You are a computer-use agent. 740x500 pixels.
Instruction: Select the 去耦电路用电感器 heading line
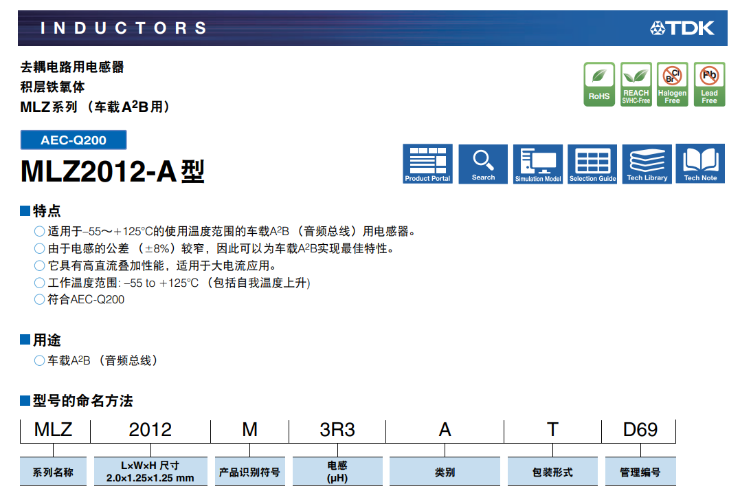tap(72, 67)
